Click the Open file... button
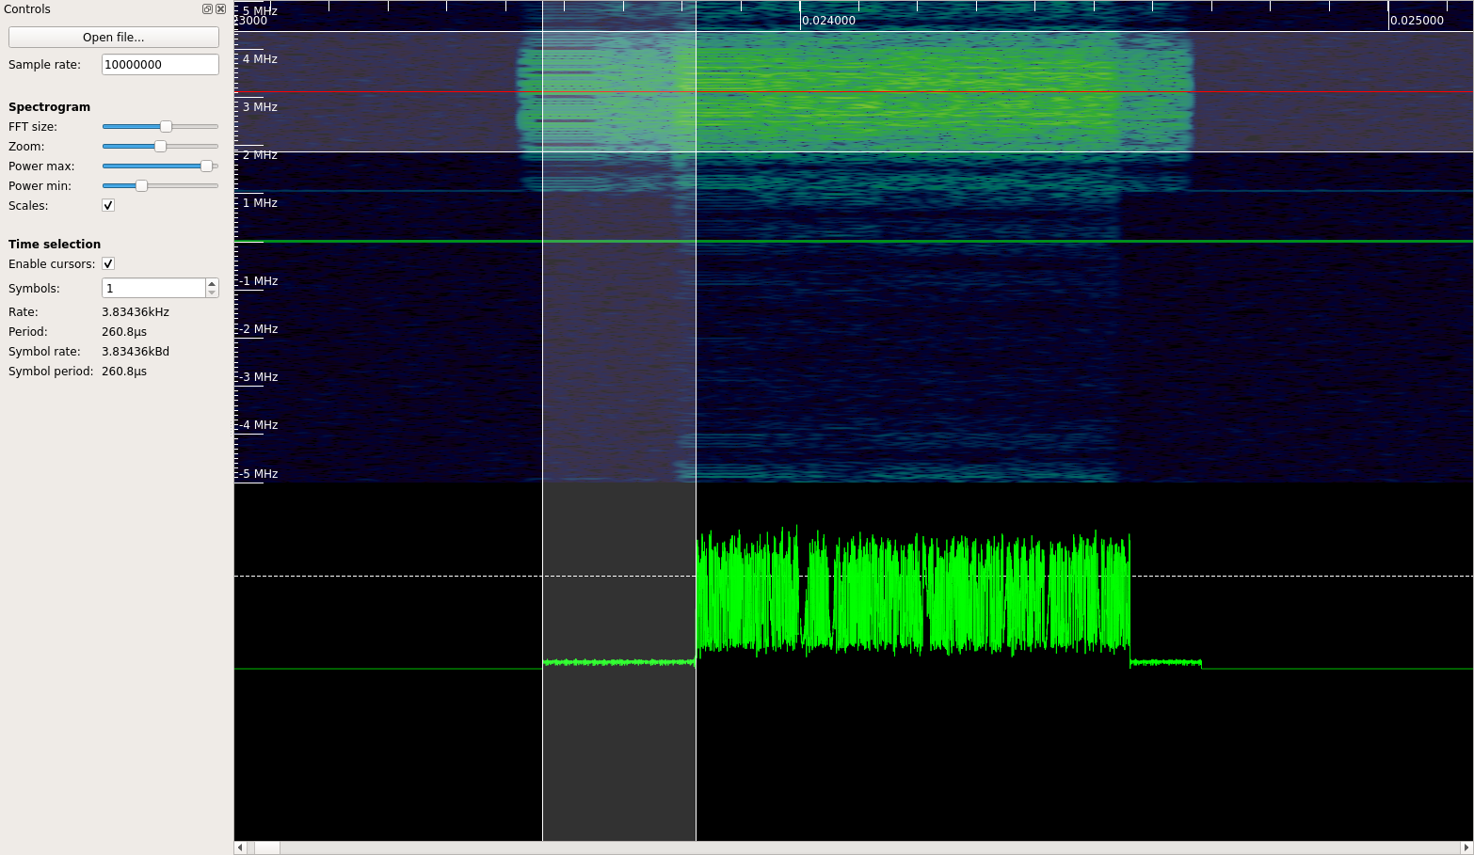Screen dimensions: 1474x855 (x=113, y=38)
